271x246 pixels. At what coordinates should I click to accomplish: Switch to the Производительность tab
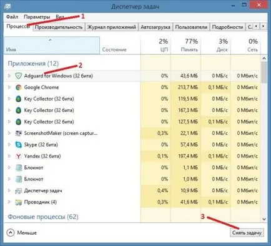[59, 27]
